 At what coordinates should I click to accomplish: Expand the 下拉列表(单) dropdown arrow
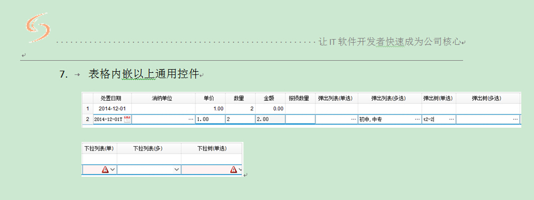tap(113, 169)
